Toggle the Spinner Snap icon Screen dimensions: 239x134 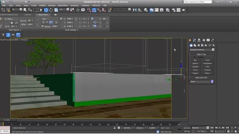104,10
